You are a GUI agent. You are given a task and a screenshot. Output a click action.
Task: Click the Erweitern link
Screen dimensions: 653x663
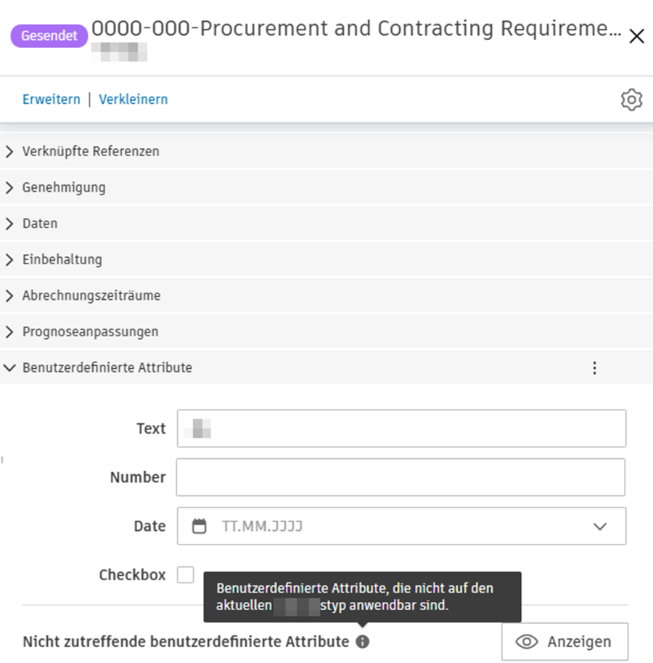pyautogui.click(x=52, y=99)
